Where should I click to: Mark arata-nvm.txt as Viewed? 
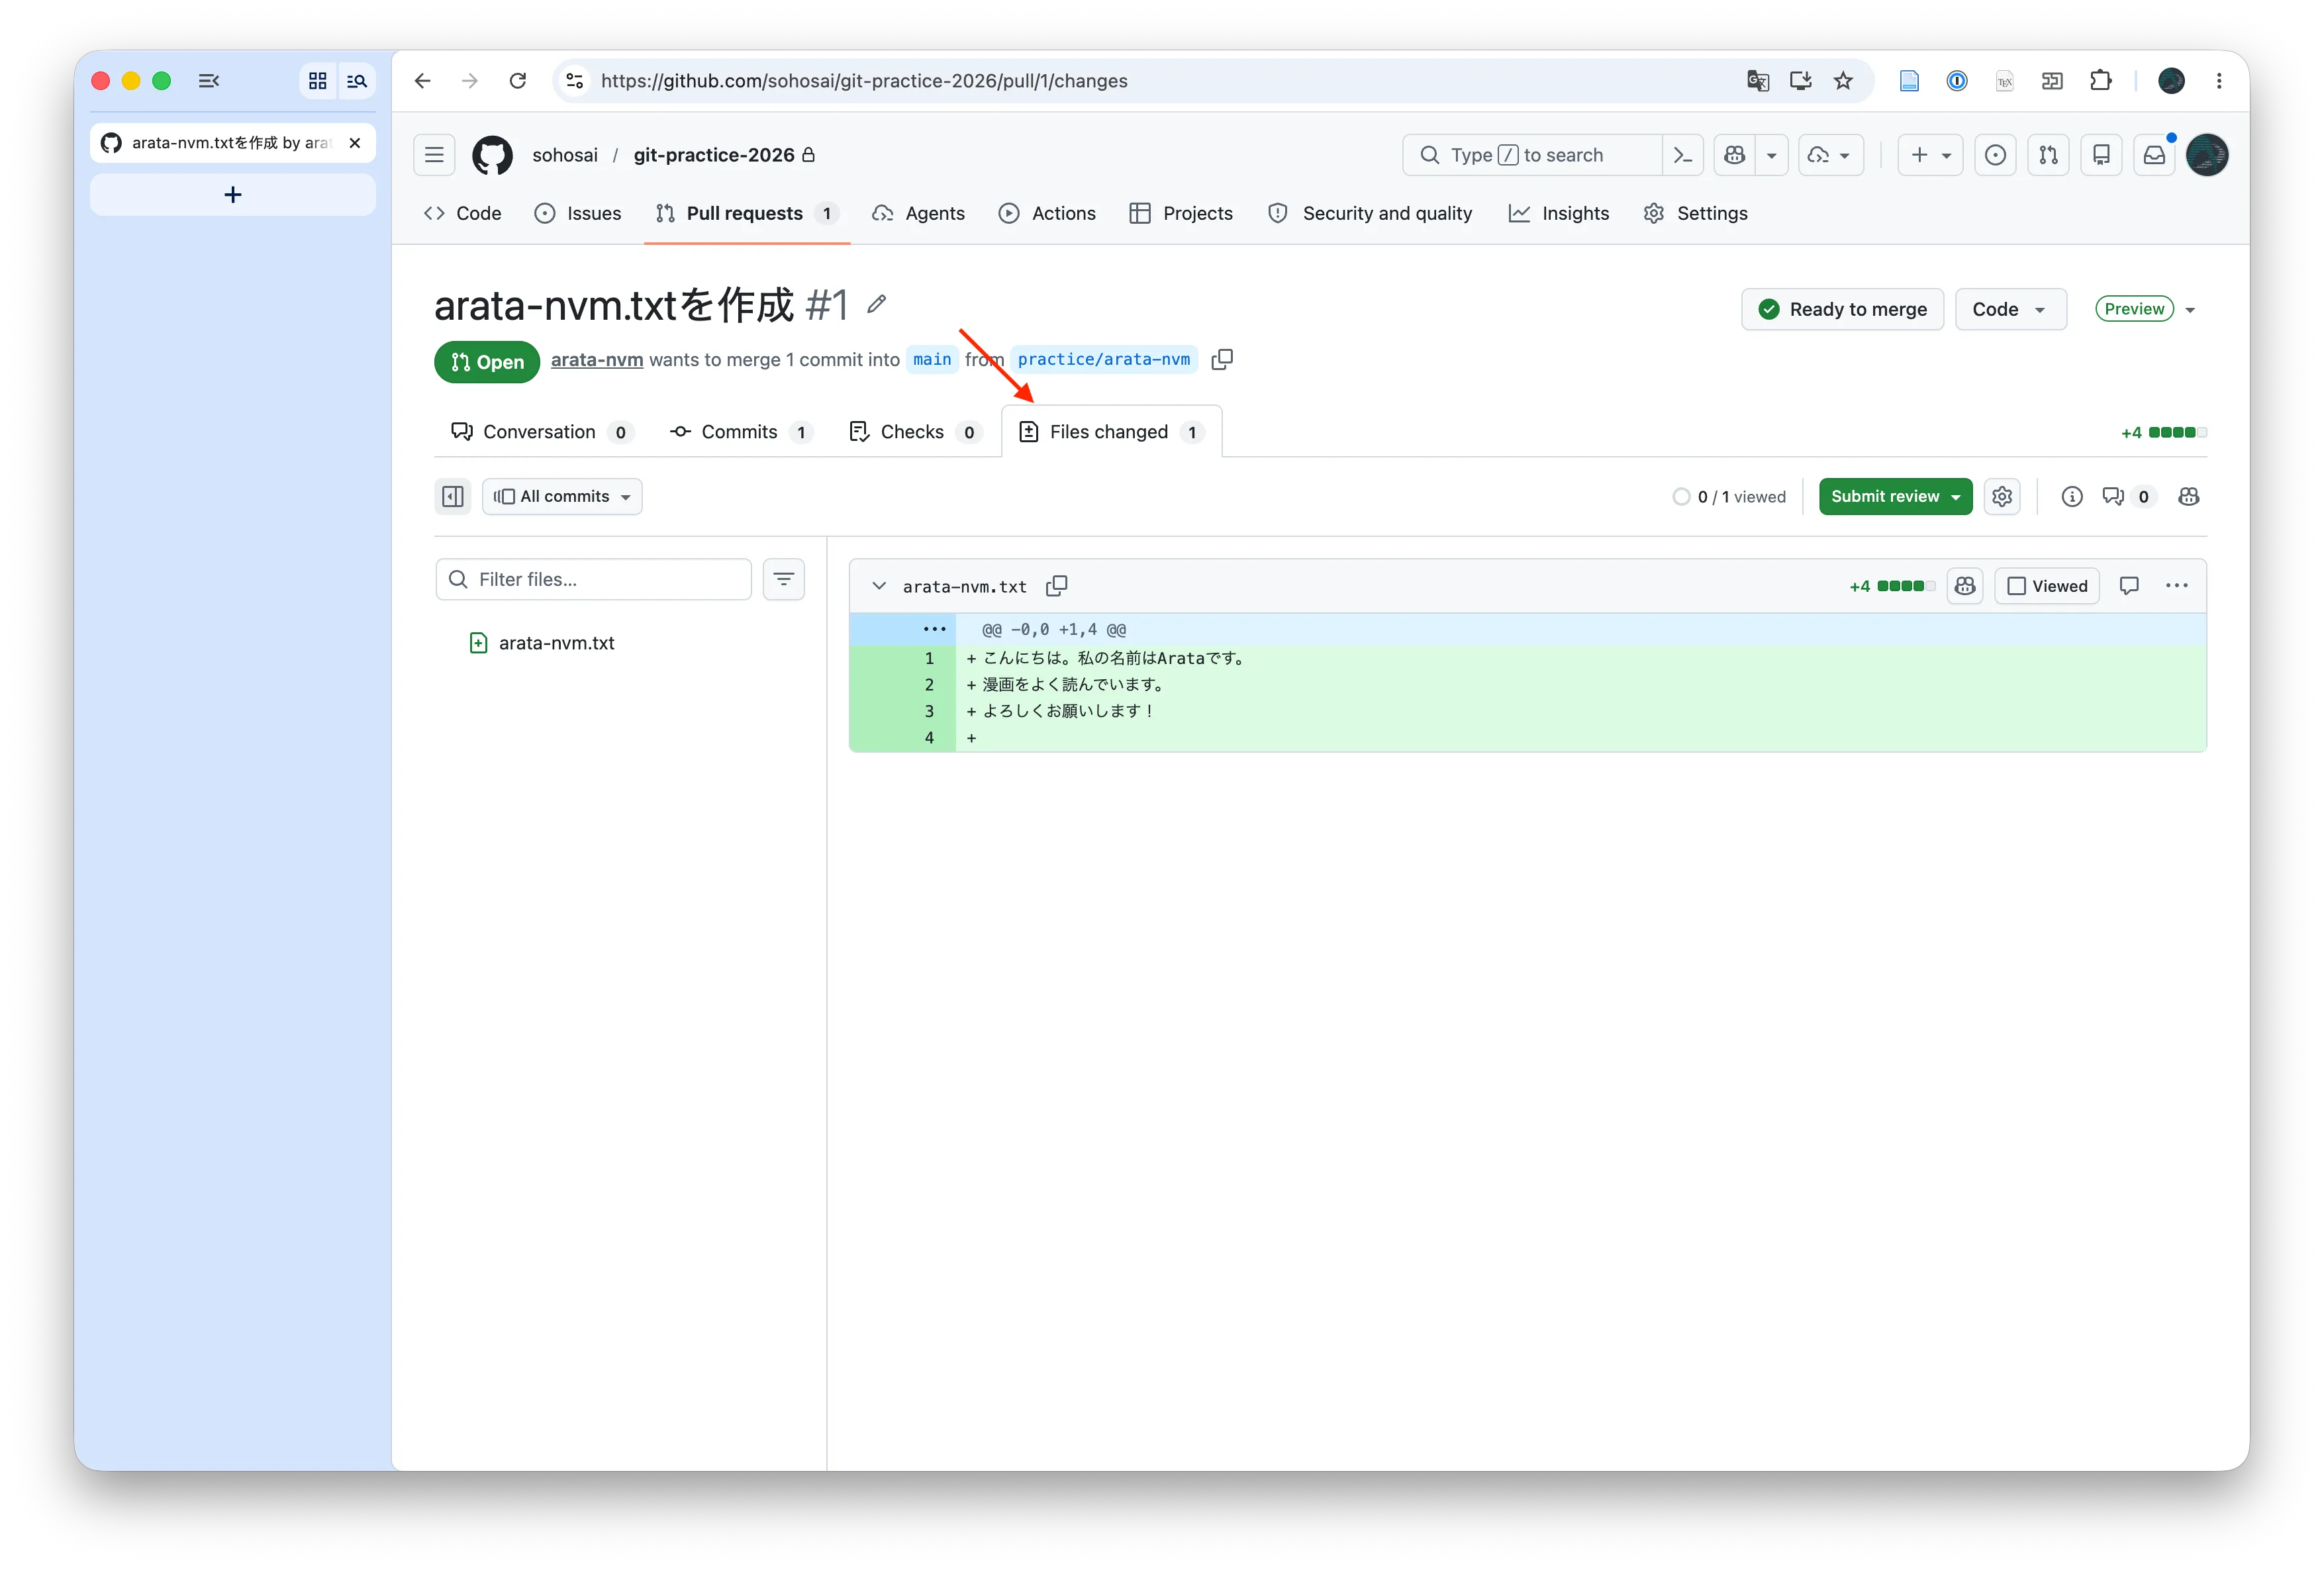[x=2047, y=586]
